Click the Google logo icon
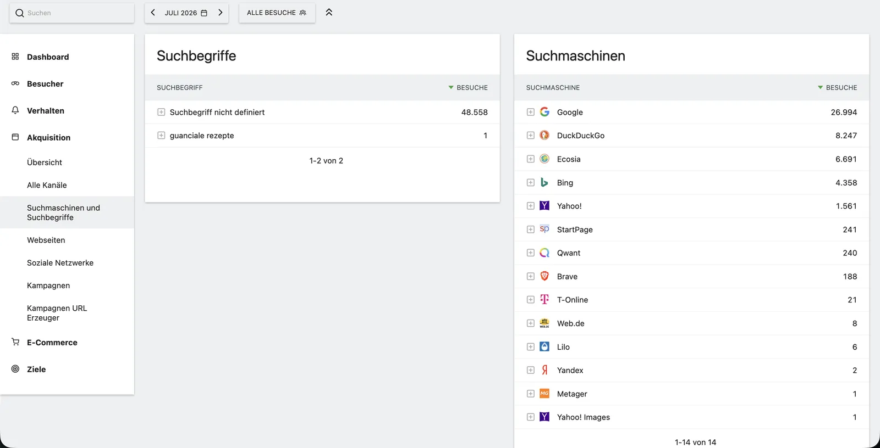880x448 pixels. [x=544, y=112]
